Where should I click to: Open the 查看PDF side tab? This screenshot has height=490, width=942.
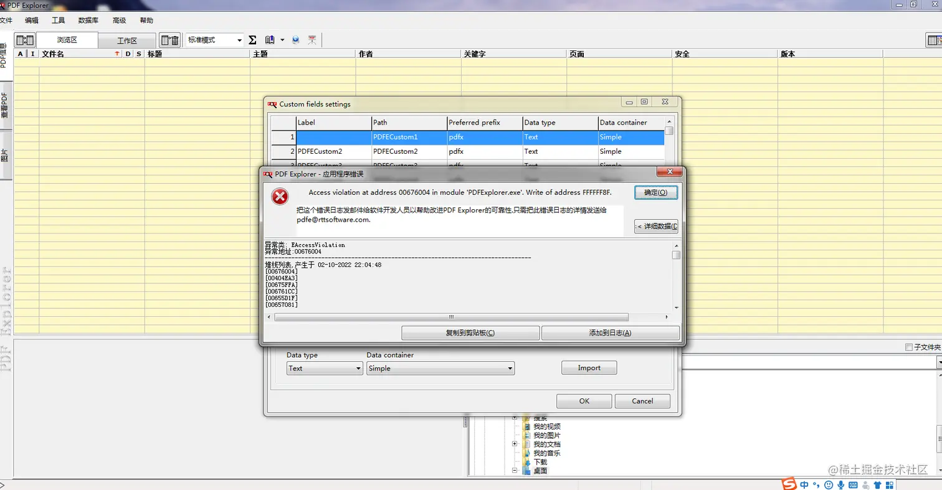[x=5, y=106]
